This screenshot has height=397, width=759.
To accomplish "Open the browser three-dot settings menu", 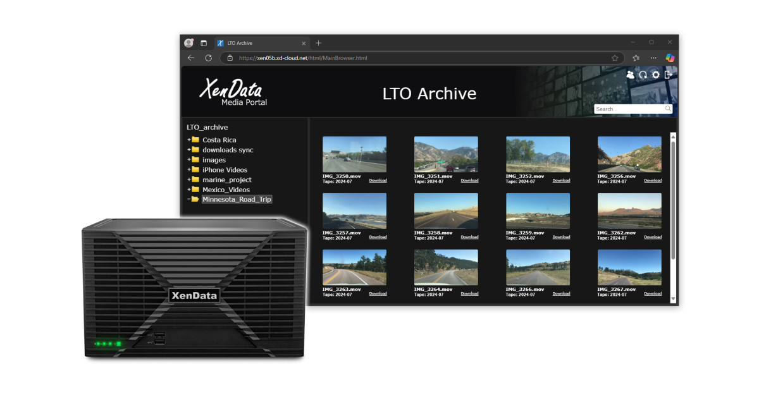I will [653, 58].
